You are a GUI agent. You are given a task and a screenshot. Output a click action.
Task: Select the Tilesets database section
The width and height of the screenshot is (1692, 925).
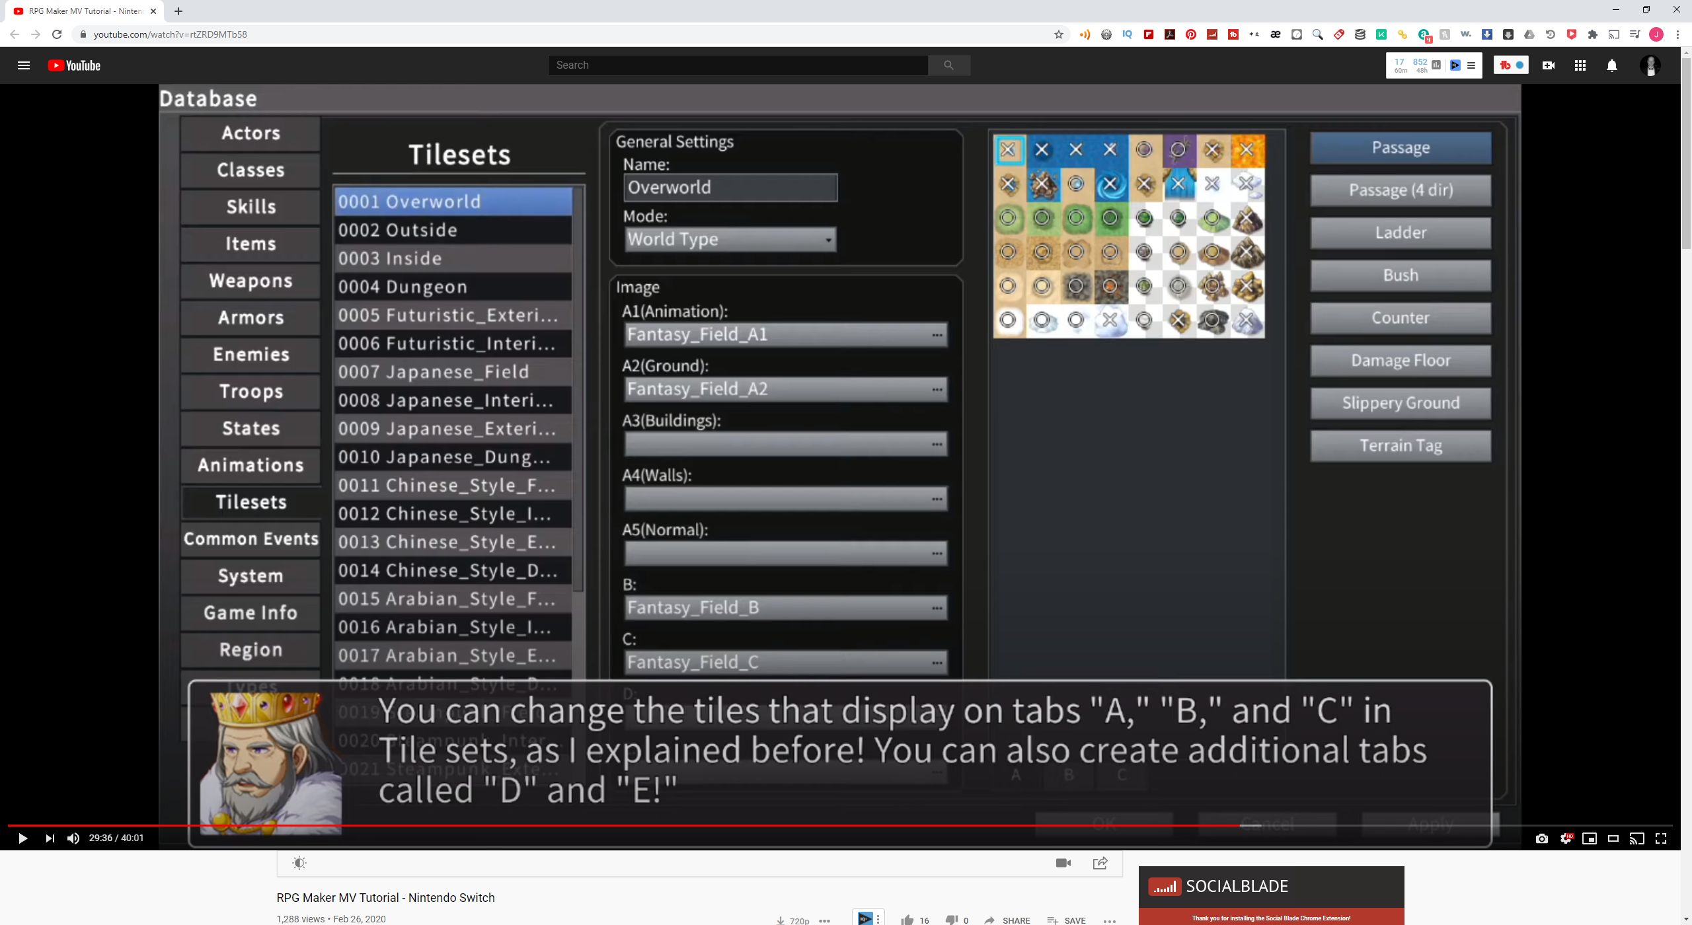250,502
